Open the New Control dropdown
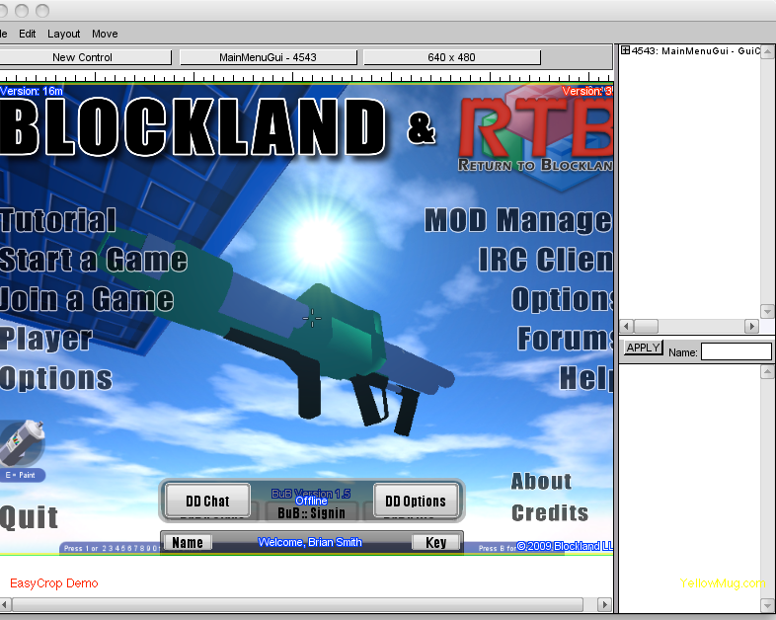The height and width of the screenshot is (620, 776). pyautogui.click(x=82, y=57)
